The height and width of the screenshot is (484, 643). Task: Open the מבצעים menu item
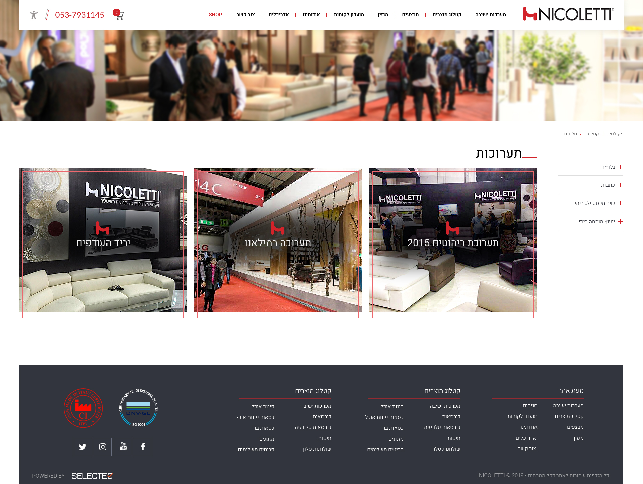(410, 15)
